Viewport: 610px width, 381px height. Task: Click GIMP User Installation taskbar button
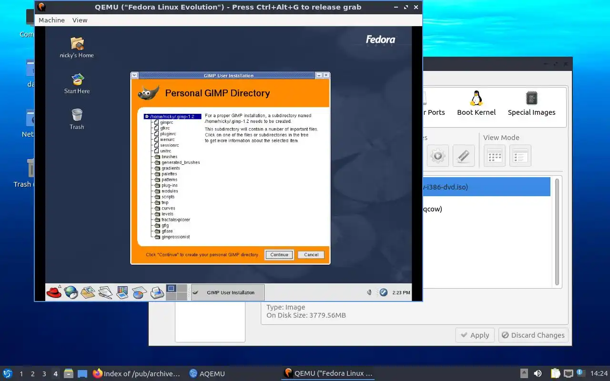click(x=228, y=292)
